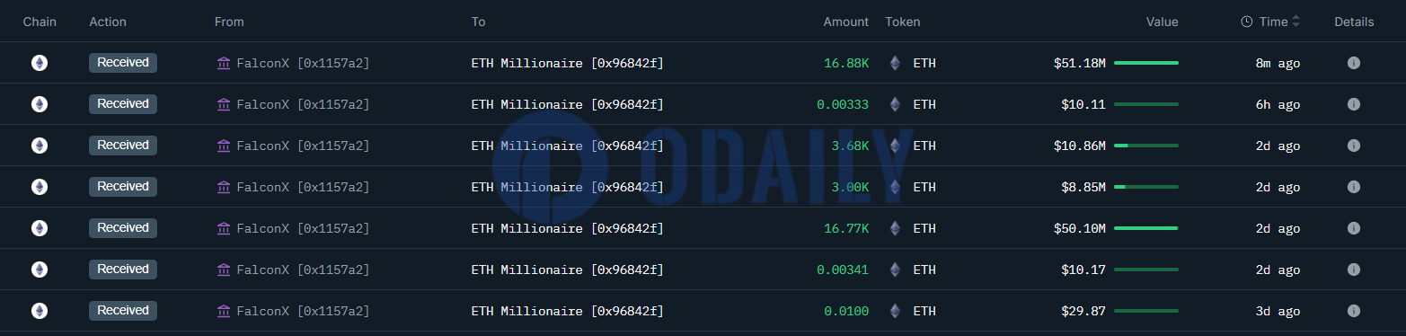
Task: Click FalconX institution icon in 16.77K row
Action: point(224,228)
